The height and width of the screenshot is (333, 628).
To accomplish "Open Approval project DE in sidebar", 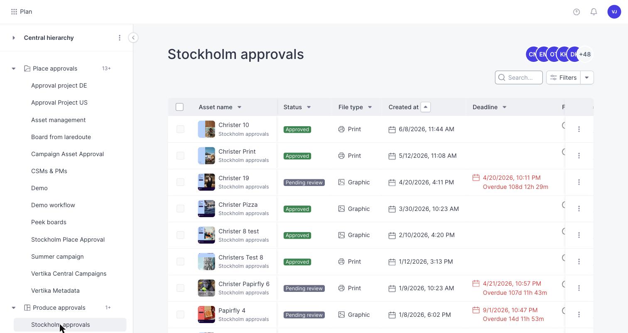I will click(59, 86).
